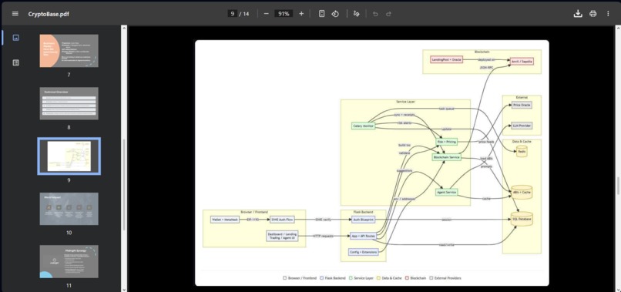The width and height of the screenshot is (621, 292).
Task: Redo the last annotation
Action: click(x=388, y=13)
